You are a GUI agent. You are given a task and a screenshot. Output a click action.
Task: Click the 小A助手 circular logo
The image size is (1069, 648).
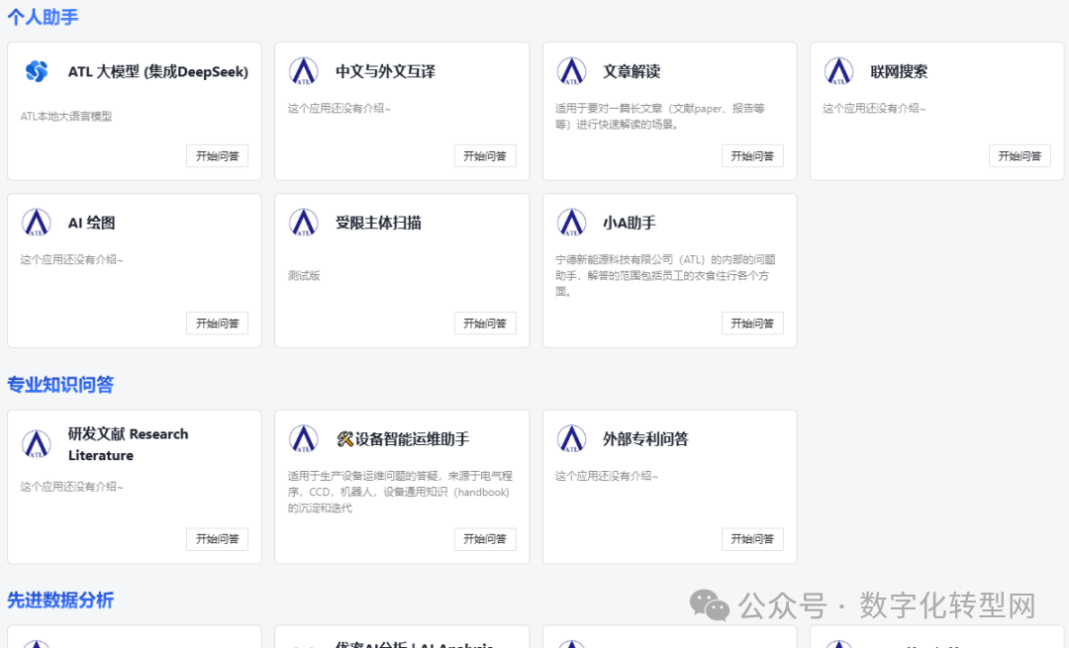(571, 222)
